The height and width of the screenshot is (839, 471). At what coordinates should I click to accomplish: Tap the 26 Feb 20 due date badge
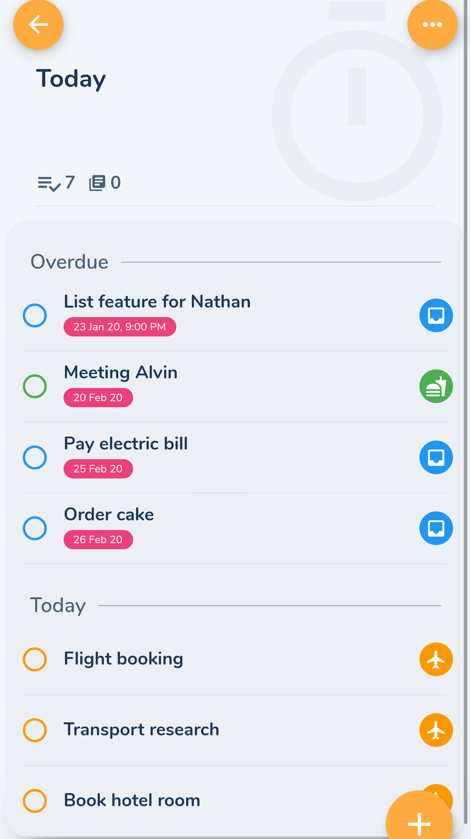98,540
